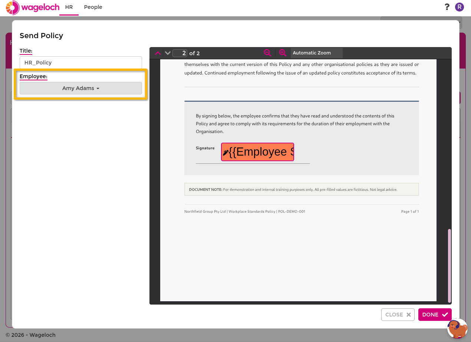
Task: Click 'of 2' page count text
Action: tap(194, 53)
